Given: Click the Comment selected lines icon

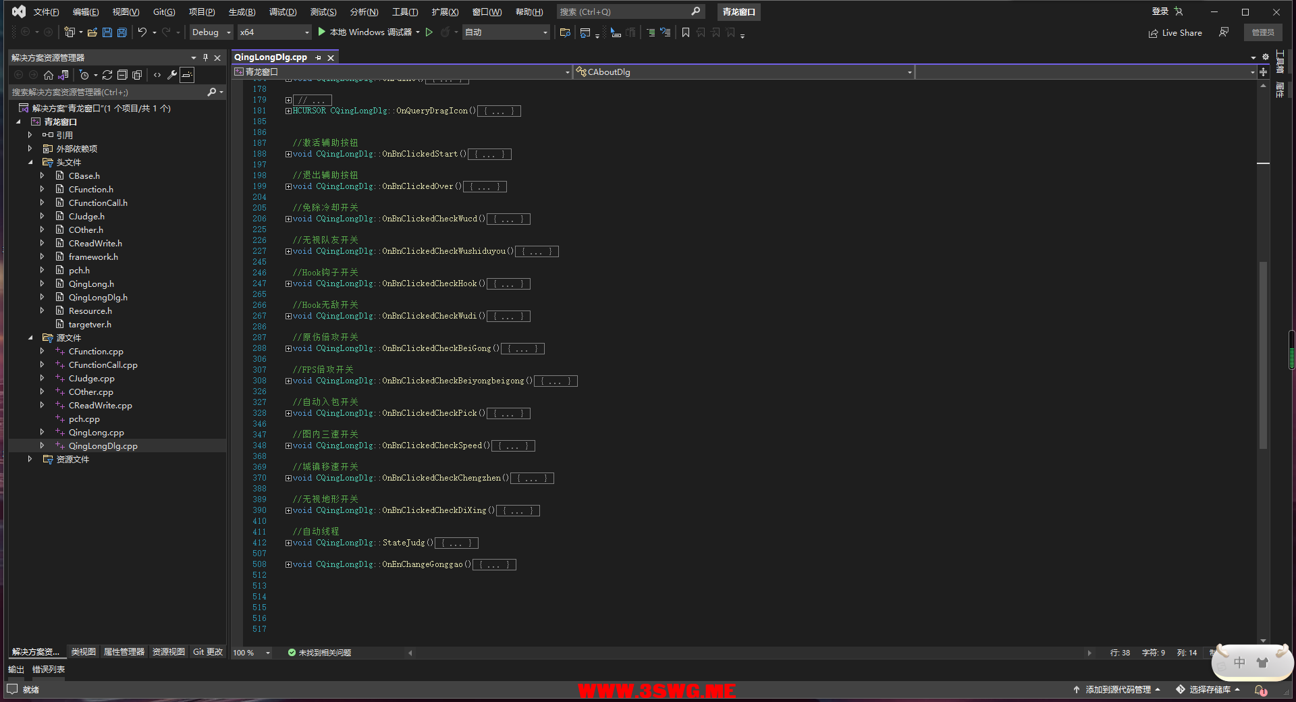Looking at the screenshot, I should 650,32.
